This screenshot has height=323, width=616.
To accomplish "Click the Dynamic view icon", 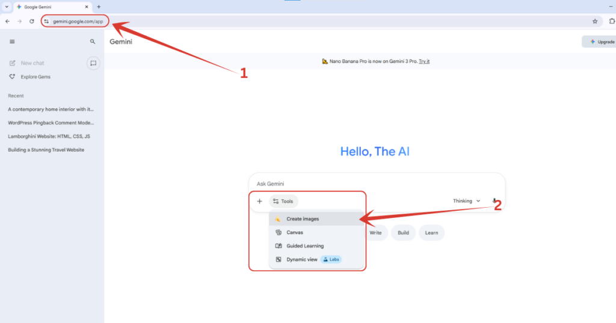I will pos(279,259).
